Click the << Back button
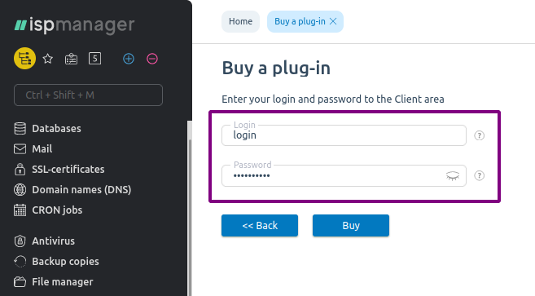The height and width of the screenshot is (296, 535). pos(260,226)
